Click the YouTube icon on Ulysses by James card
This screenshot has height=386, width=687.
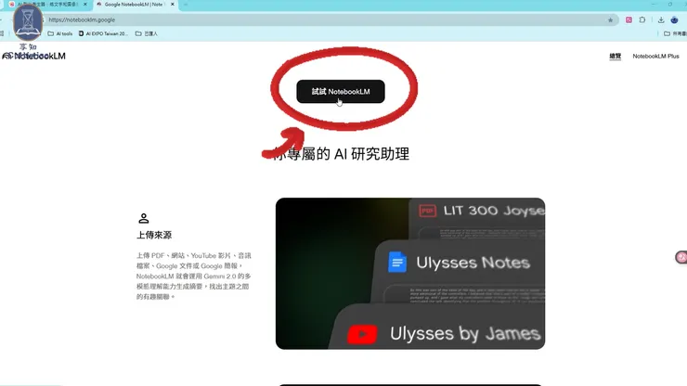coord(362,334)
